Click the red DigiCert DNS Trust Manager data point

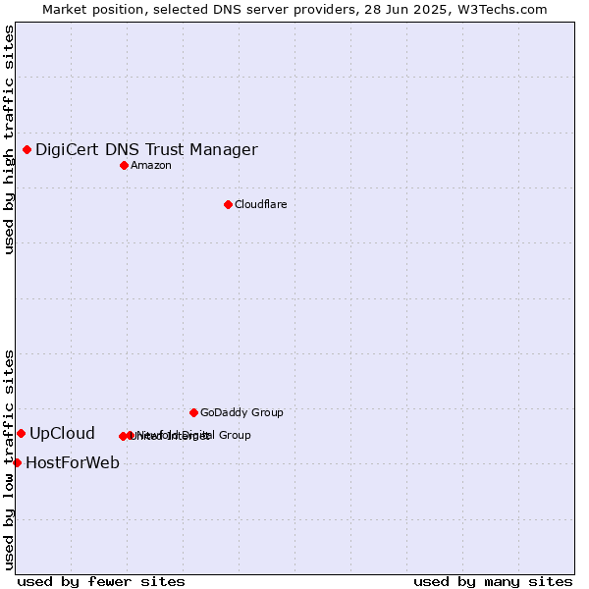27,150
